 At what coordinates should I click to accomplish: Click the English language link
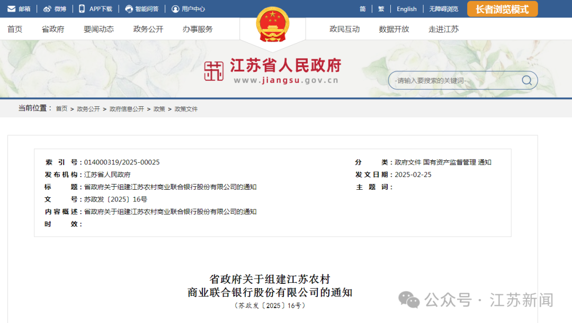[x=406, y=9]
